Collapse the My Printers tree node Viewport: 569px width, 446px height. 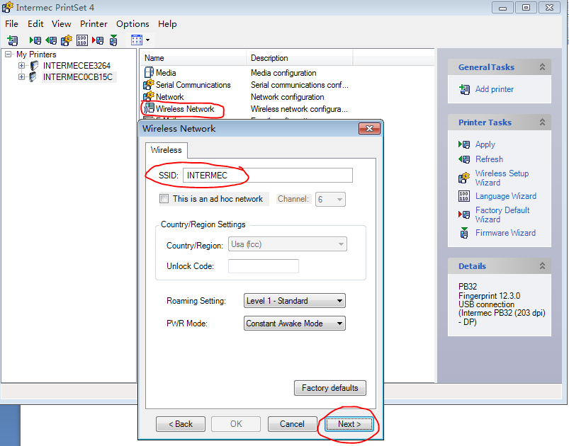(8, 55)
